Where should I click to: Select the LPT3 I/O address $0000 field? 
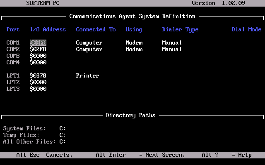click(38, 89)
